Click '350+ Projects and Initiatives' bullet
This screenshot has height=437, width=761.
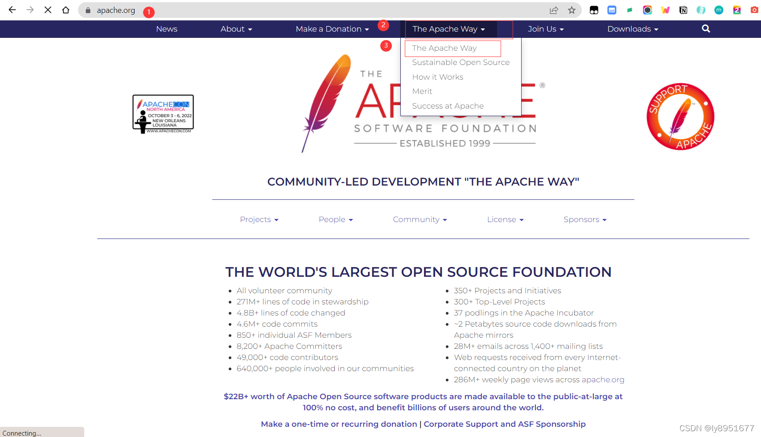click(x=507, y=291)
